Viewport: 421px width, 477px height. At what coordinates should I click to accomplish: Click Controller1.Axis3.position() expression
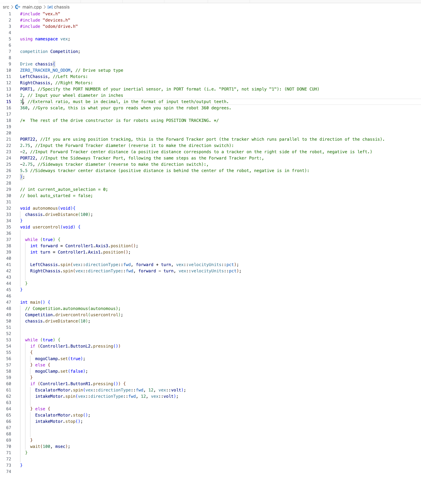pos(100,246)
